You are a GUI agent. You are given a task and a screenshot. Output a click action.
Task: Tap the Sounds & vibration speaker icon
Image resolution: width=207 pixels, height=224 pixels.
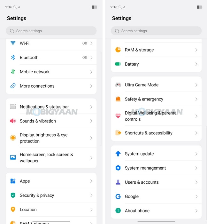tap(13, 121)
